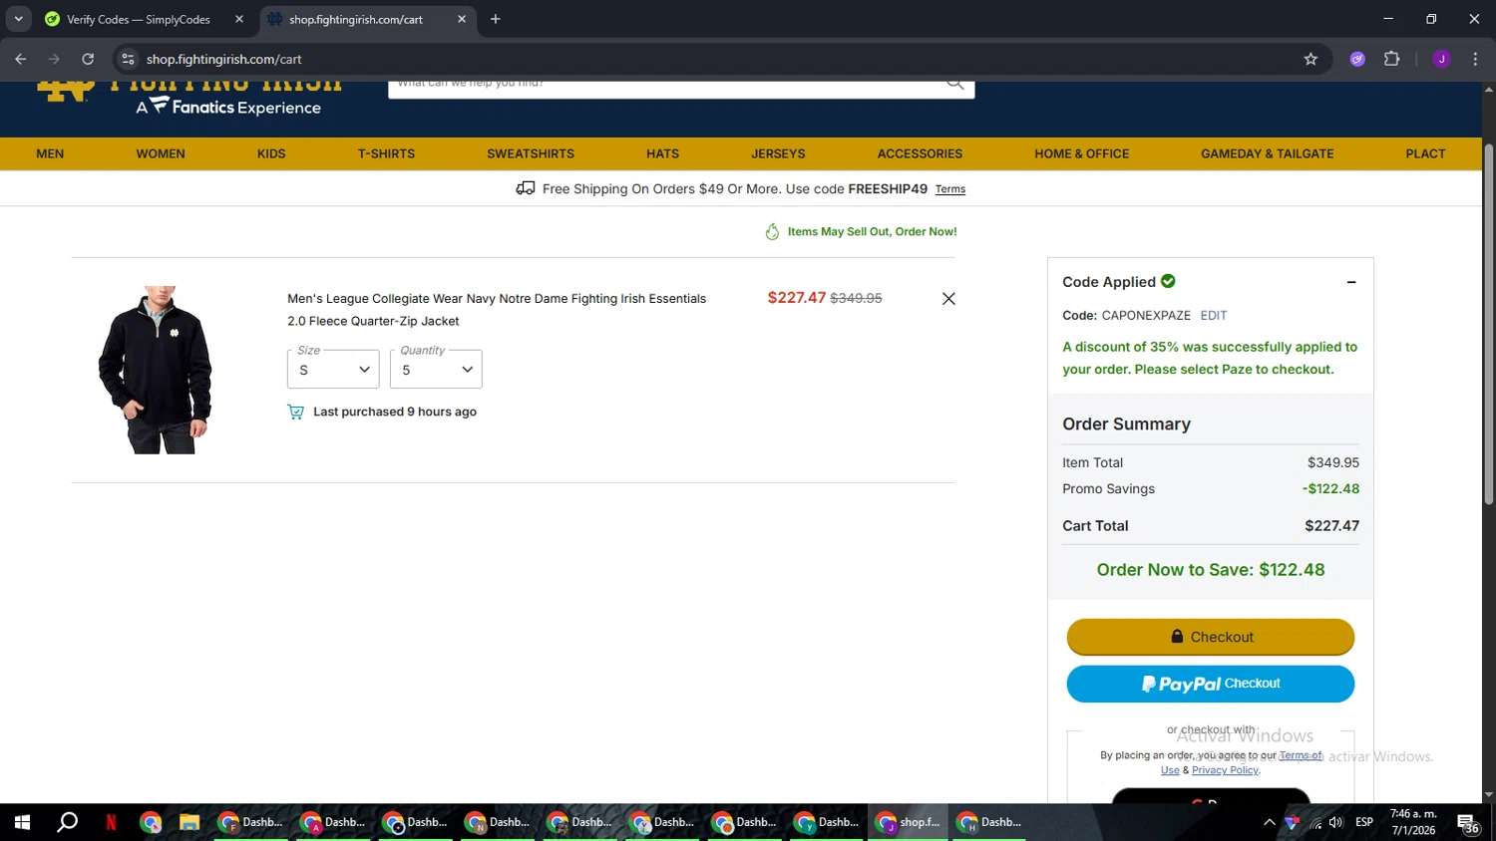Viewport: 1496px width, 841px height.
Task: Go back with browser back arrow
Action: [21, 59]
